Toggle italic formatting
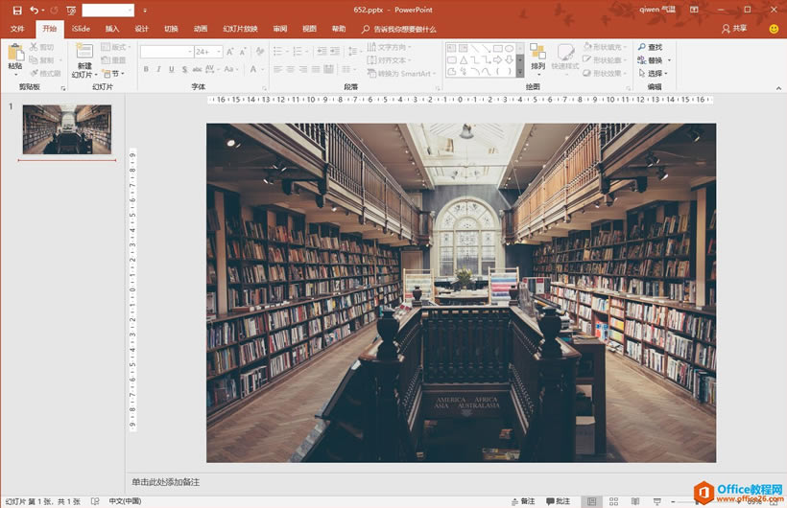The height and width of the screenshot is (508, 787). coord(158,69)
